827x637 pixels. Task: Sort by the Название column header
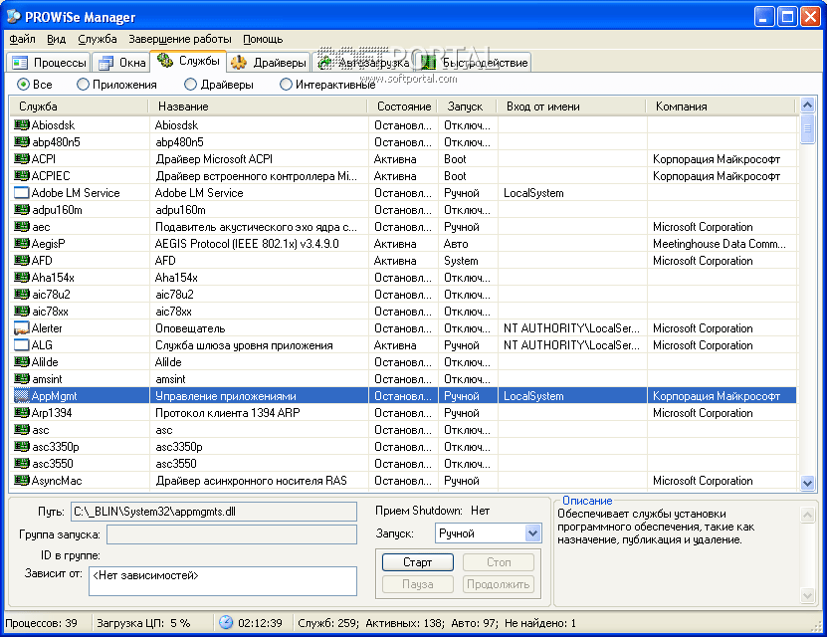(x=258, y=106)
